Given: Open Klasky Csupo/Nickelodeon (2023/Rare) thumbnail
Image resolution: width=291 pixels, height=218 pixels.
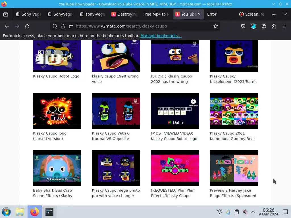Looking at the screenshot, I should tap(234, 56).
